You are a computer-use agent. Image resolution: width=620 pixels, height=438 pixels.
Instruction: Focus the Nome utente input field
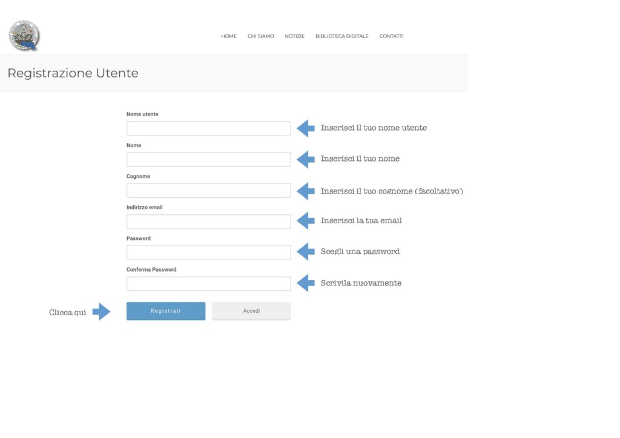tap(208, 128)
